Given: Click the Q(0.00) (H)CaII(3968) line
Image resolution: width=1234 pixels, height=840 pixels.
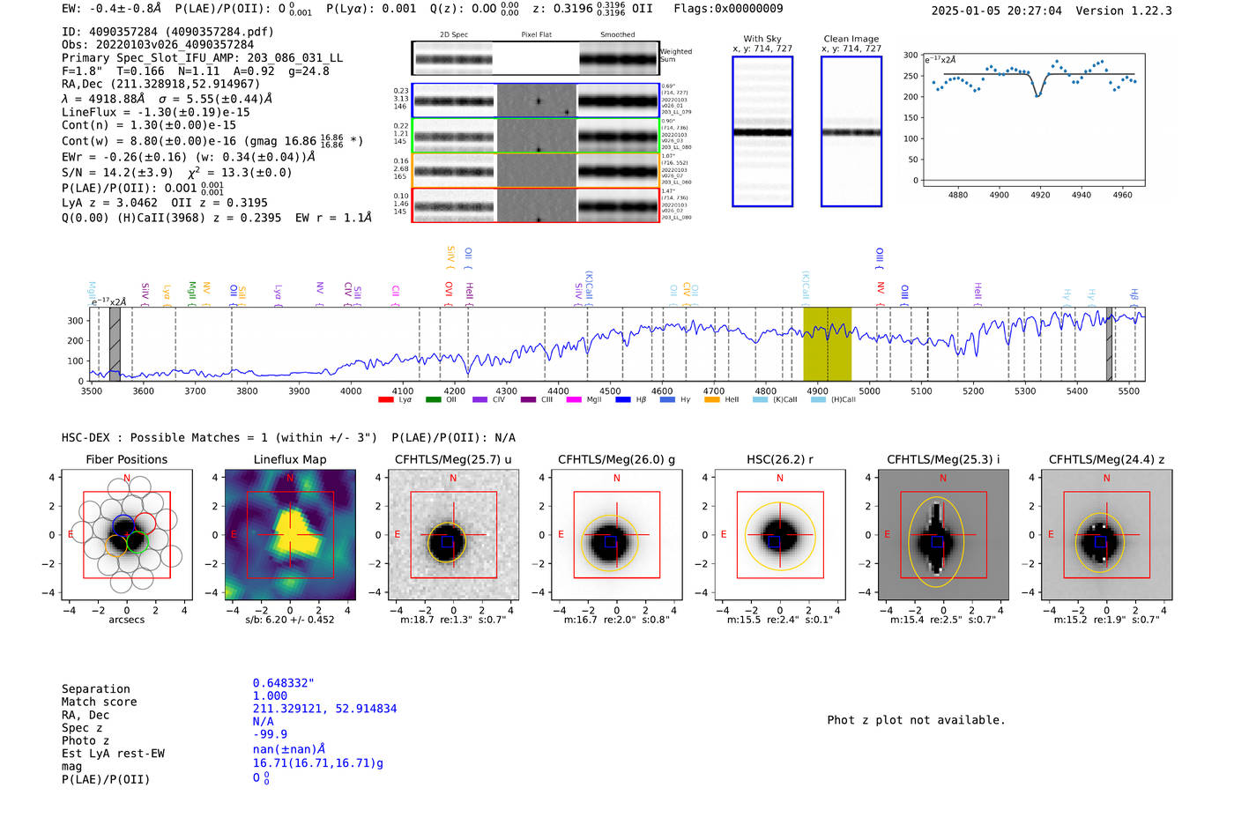Looking at the screenshot, I should (217, 218).
